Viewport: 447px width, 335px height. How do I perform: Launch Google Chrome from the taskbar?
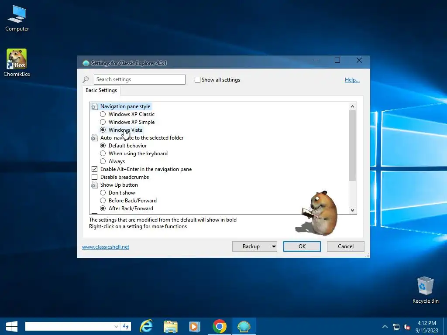click(220, 326)
